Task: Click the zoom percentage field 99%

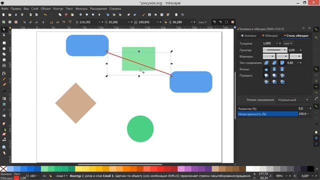Action: pyautogui.click(x=279, y=176)
